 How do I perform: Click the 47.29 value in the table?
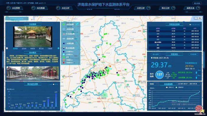pyautogui.click(x=173, y=45)
